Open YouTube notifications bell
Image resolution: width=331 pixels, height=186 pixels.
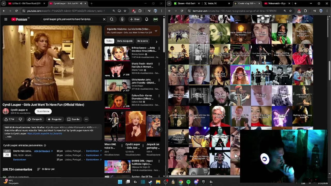147,19
